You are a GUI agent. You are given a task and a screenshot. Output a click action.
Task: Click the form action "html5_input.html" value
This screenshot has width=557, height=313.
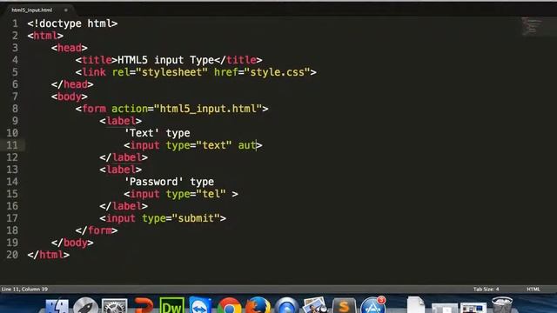[x=208, y=109]
